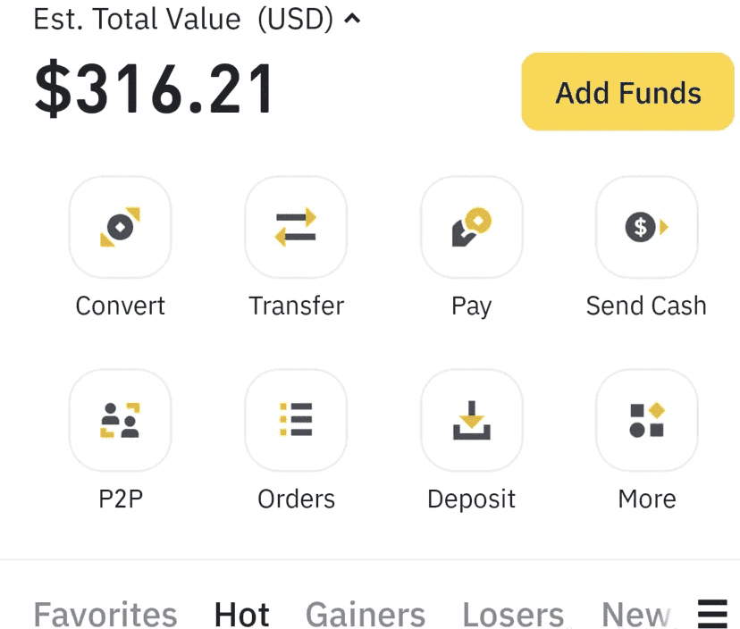740x629 pixels.
Task: Open the market list hamburger menu
Action: 712,614
